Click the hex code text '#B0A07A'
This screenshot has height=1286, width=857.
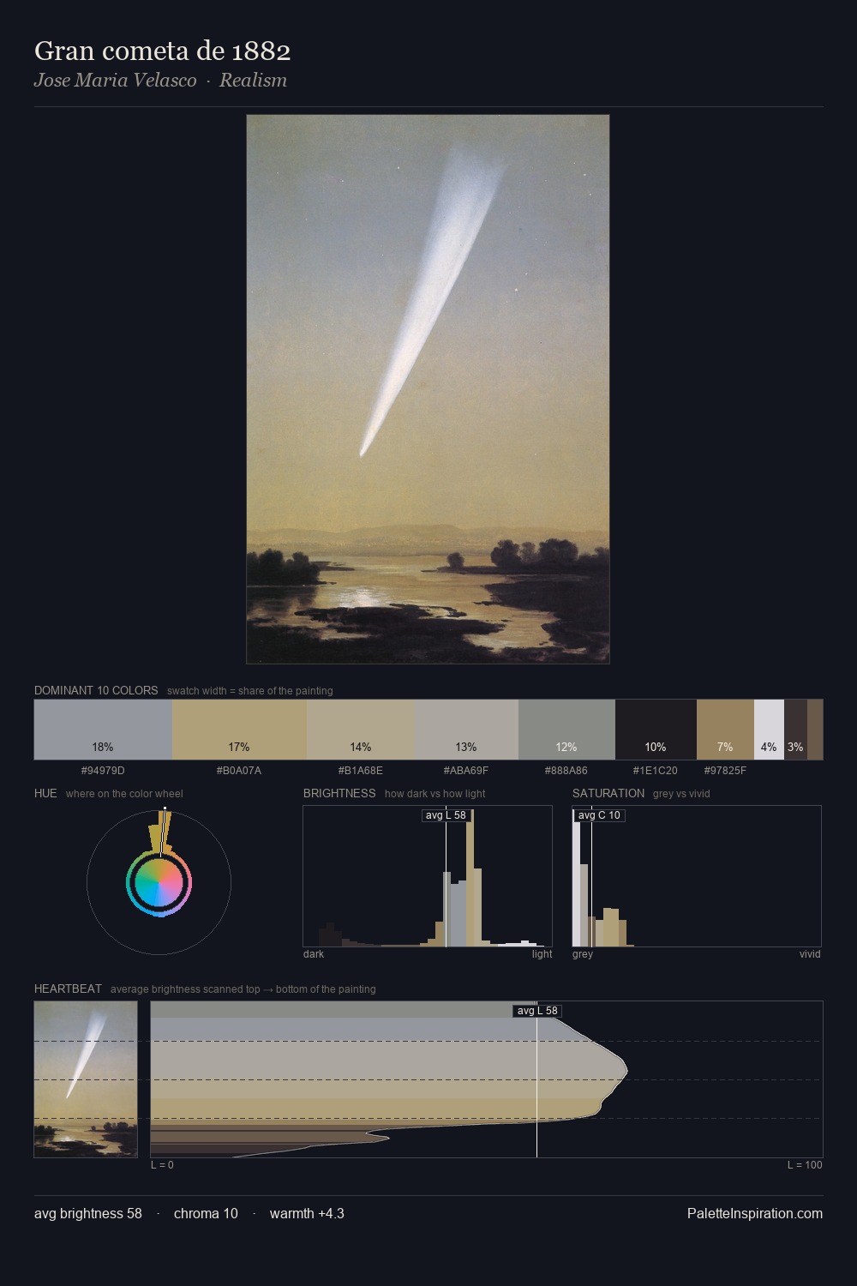(239, 771)
